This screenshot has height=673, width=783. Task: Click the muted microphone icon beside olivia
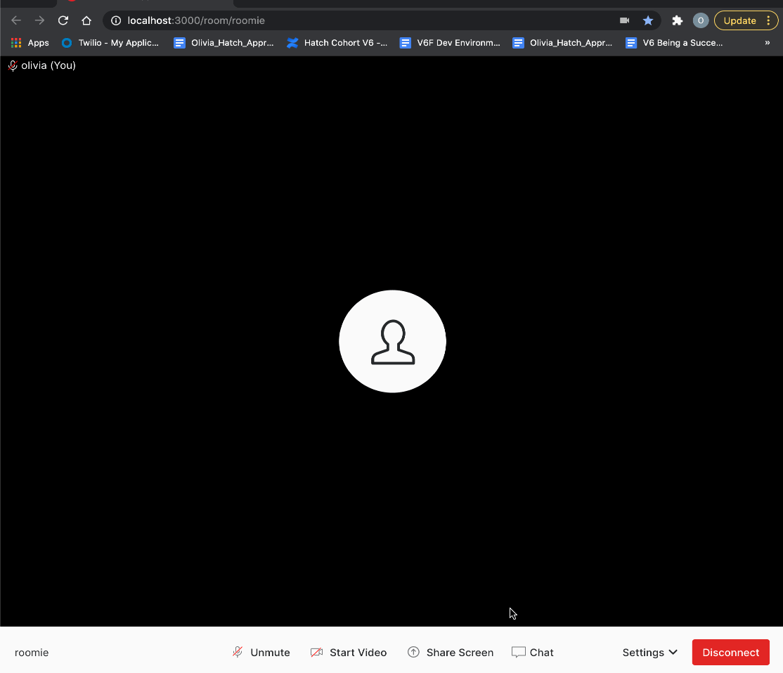[x=13, y=66]
